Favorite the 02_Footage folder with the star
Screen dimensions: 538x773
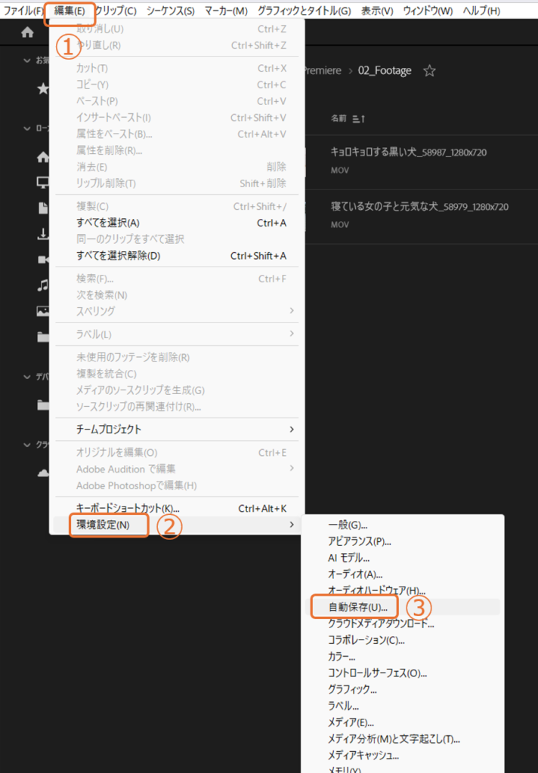click(x=429, y=71)
